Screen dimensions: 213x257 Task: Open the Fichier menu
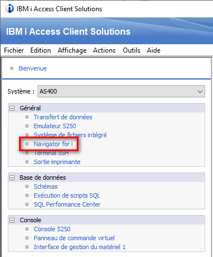14,50
